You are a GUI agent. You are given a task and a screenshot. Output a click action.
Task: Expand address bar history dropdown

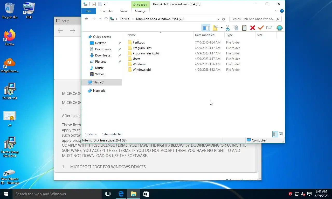coord(218,19)
